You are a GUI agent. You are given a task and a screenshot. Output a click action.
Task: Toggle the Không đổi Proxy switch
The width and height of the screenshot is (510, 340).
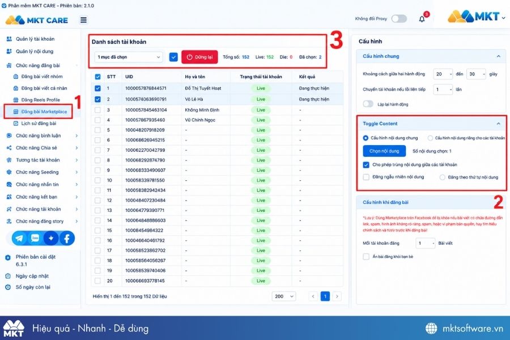pos(399,19)
